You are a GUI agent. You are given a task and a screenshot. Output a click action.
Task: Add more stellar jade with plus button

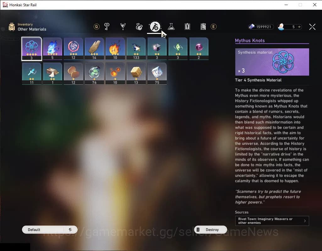[x=299, y=27]
